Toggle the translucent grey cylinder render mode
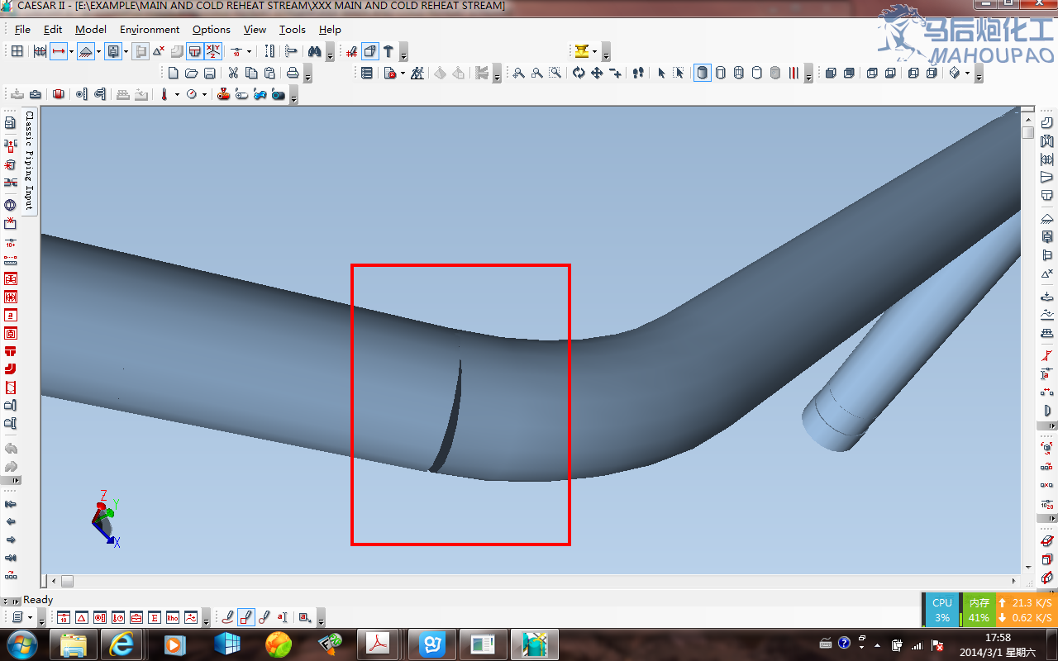Image resolution: width=1058 pixels, height=661 pixels. (774, 73)
